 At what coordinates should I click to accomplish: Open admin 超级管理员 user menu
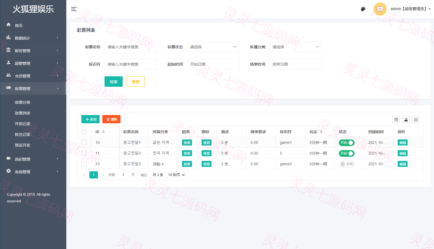[x=410, y=9]
